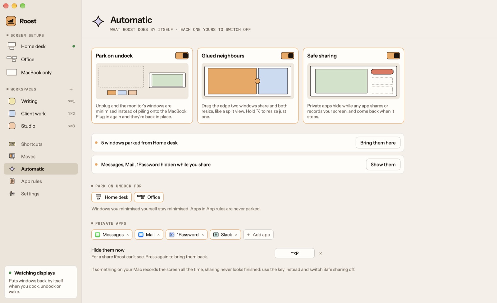The image size is (497, 303).
Task: Select the Home desk screen setup icon
Action: coord(12,46)
